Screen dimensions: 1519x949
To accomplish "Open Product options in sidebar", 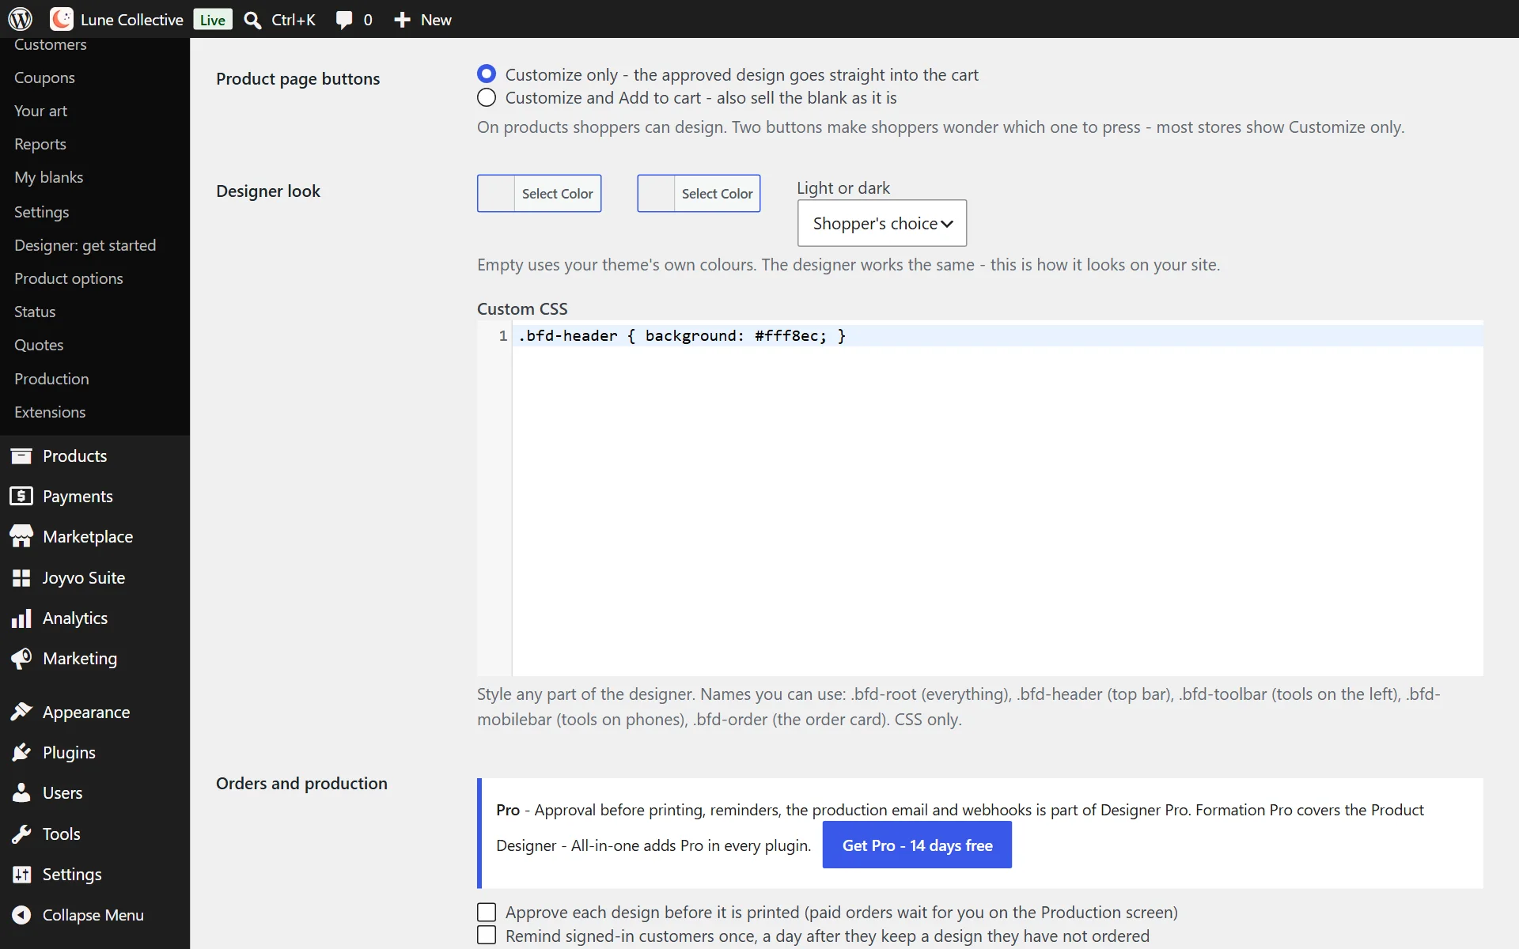I will 69,278.
